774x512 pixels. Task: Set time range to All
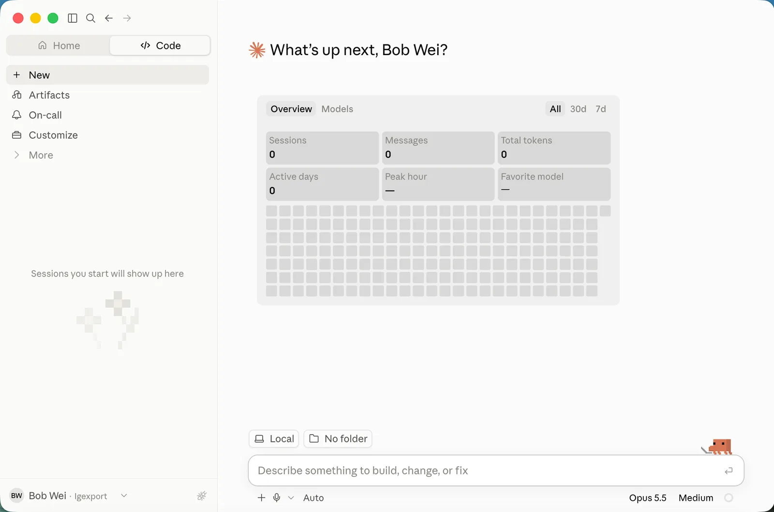(x=555, y=109)
